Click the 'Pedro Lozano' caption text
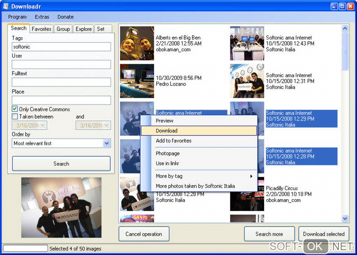Image resolution: width=357 pixels, height=255 pixels. (x=171, y=84)
